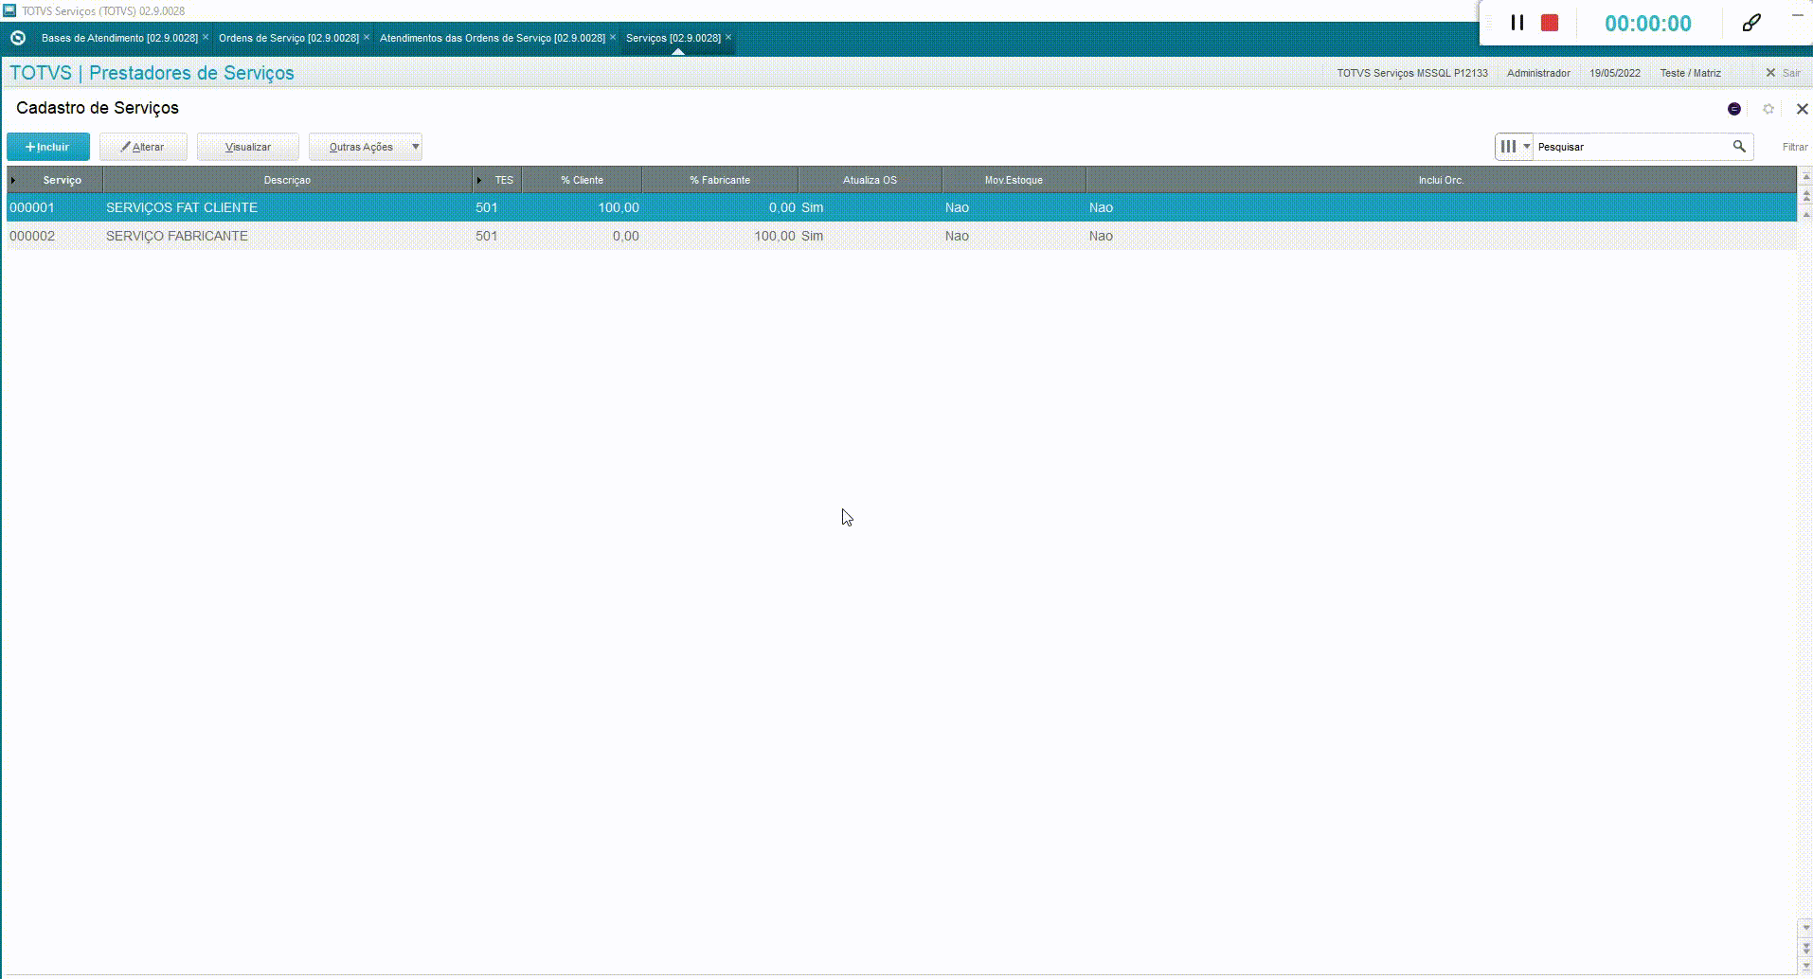The image size is (1813, 979).
Task: Pause the screen recording
Action: (1517, 23)
